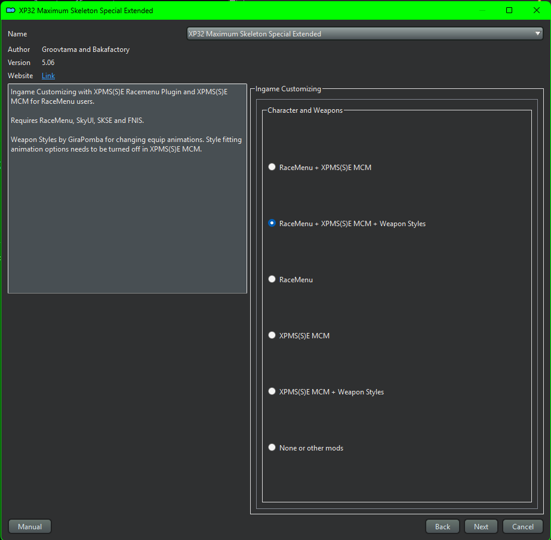Click version number 5.06
Viewport: 551px width, 540px height.
48,63
